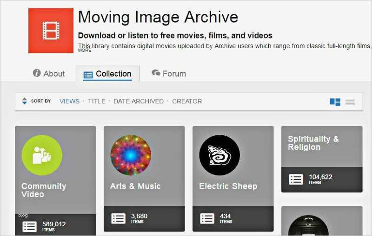Screen dimensions: 372x236
Task: Toggle sort order arrows
Action: point(25,101)
